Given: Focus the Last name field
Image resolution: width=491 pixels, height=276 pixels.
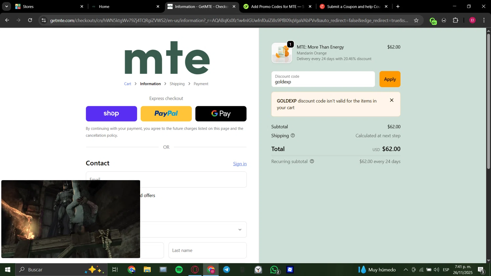Looking at the screenshot, I should (x=208, y=250).
